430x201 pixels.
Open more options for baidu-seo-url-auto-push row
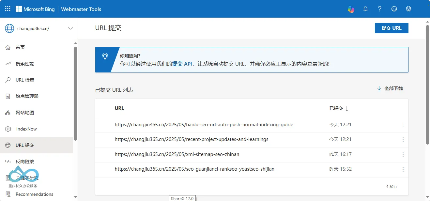[403, 125]
